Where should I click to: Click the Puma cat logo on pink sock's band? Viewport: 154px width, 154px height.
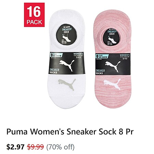click(x=113, y=67)
